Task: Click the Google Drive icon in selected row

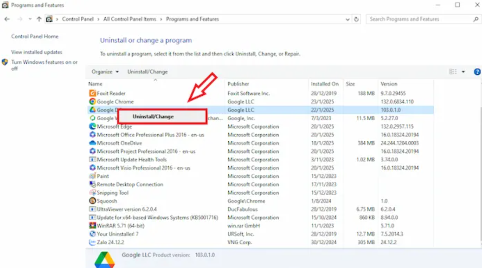Action: point(92,110)
